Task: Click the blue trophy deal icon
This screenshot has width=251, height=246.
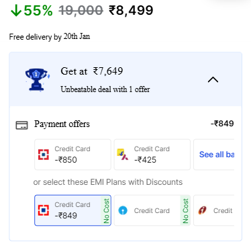Action: click(37, 79)
